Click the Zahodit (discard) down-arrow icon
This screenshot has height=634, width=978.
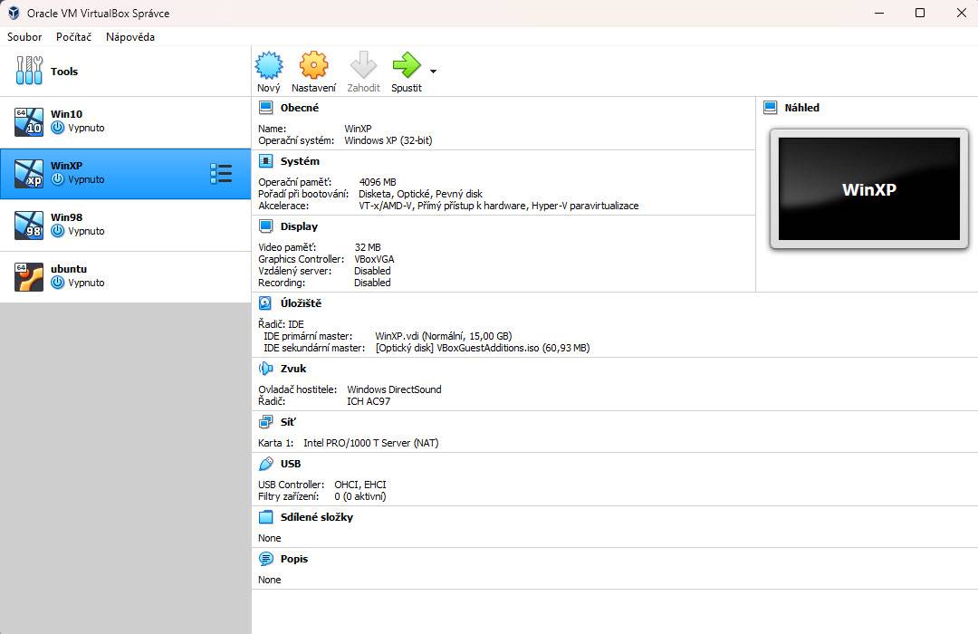coord(363,65)
